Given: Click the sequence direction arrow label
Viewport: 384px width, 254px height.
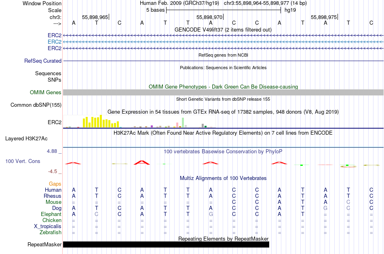Looking at the screenshot, I should point(57,23).
